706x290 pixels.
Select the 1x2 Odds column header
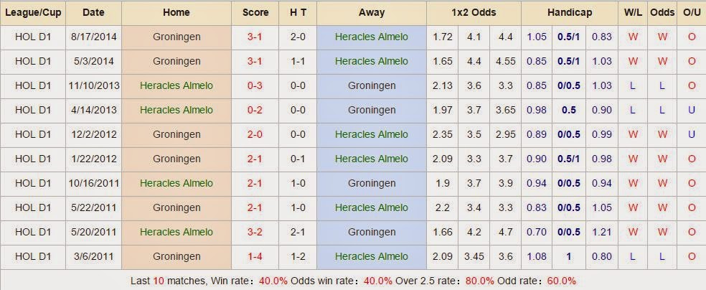[472, 12]
